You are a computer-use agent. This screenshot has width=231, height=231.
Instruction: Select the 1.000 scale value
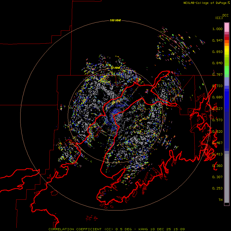click(217, 29)
